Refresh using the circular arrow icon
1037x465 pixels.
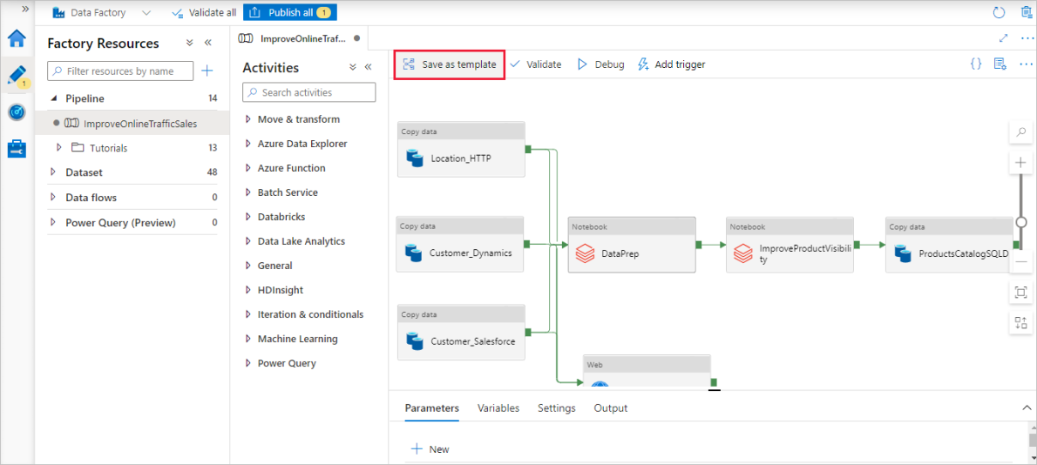[x=1000, y=12]
